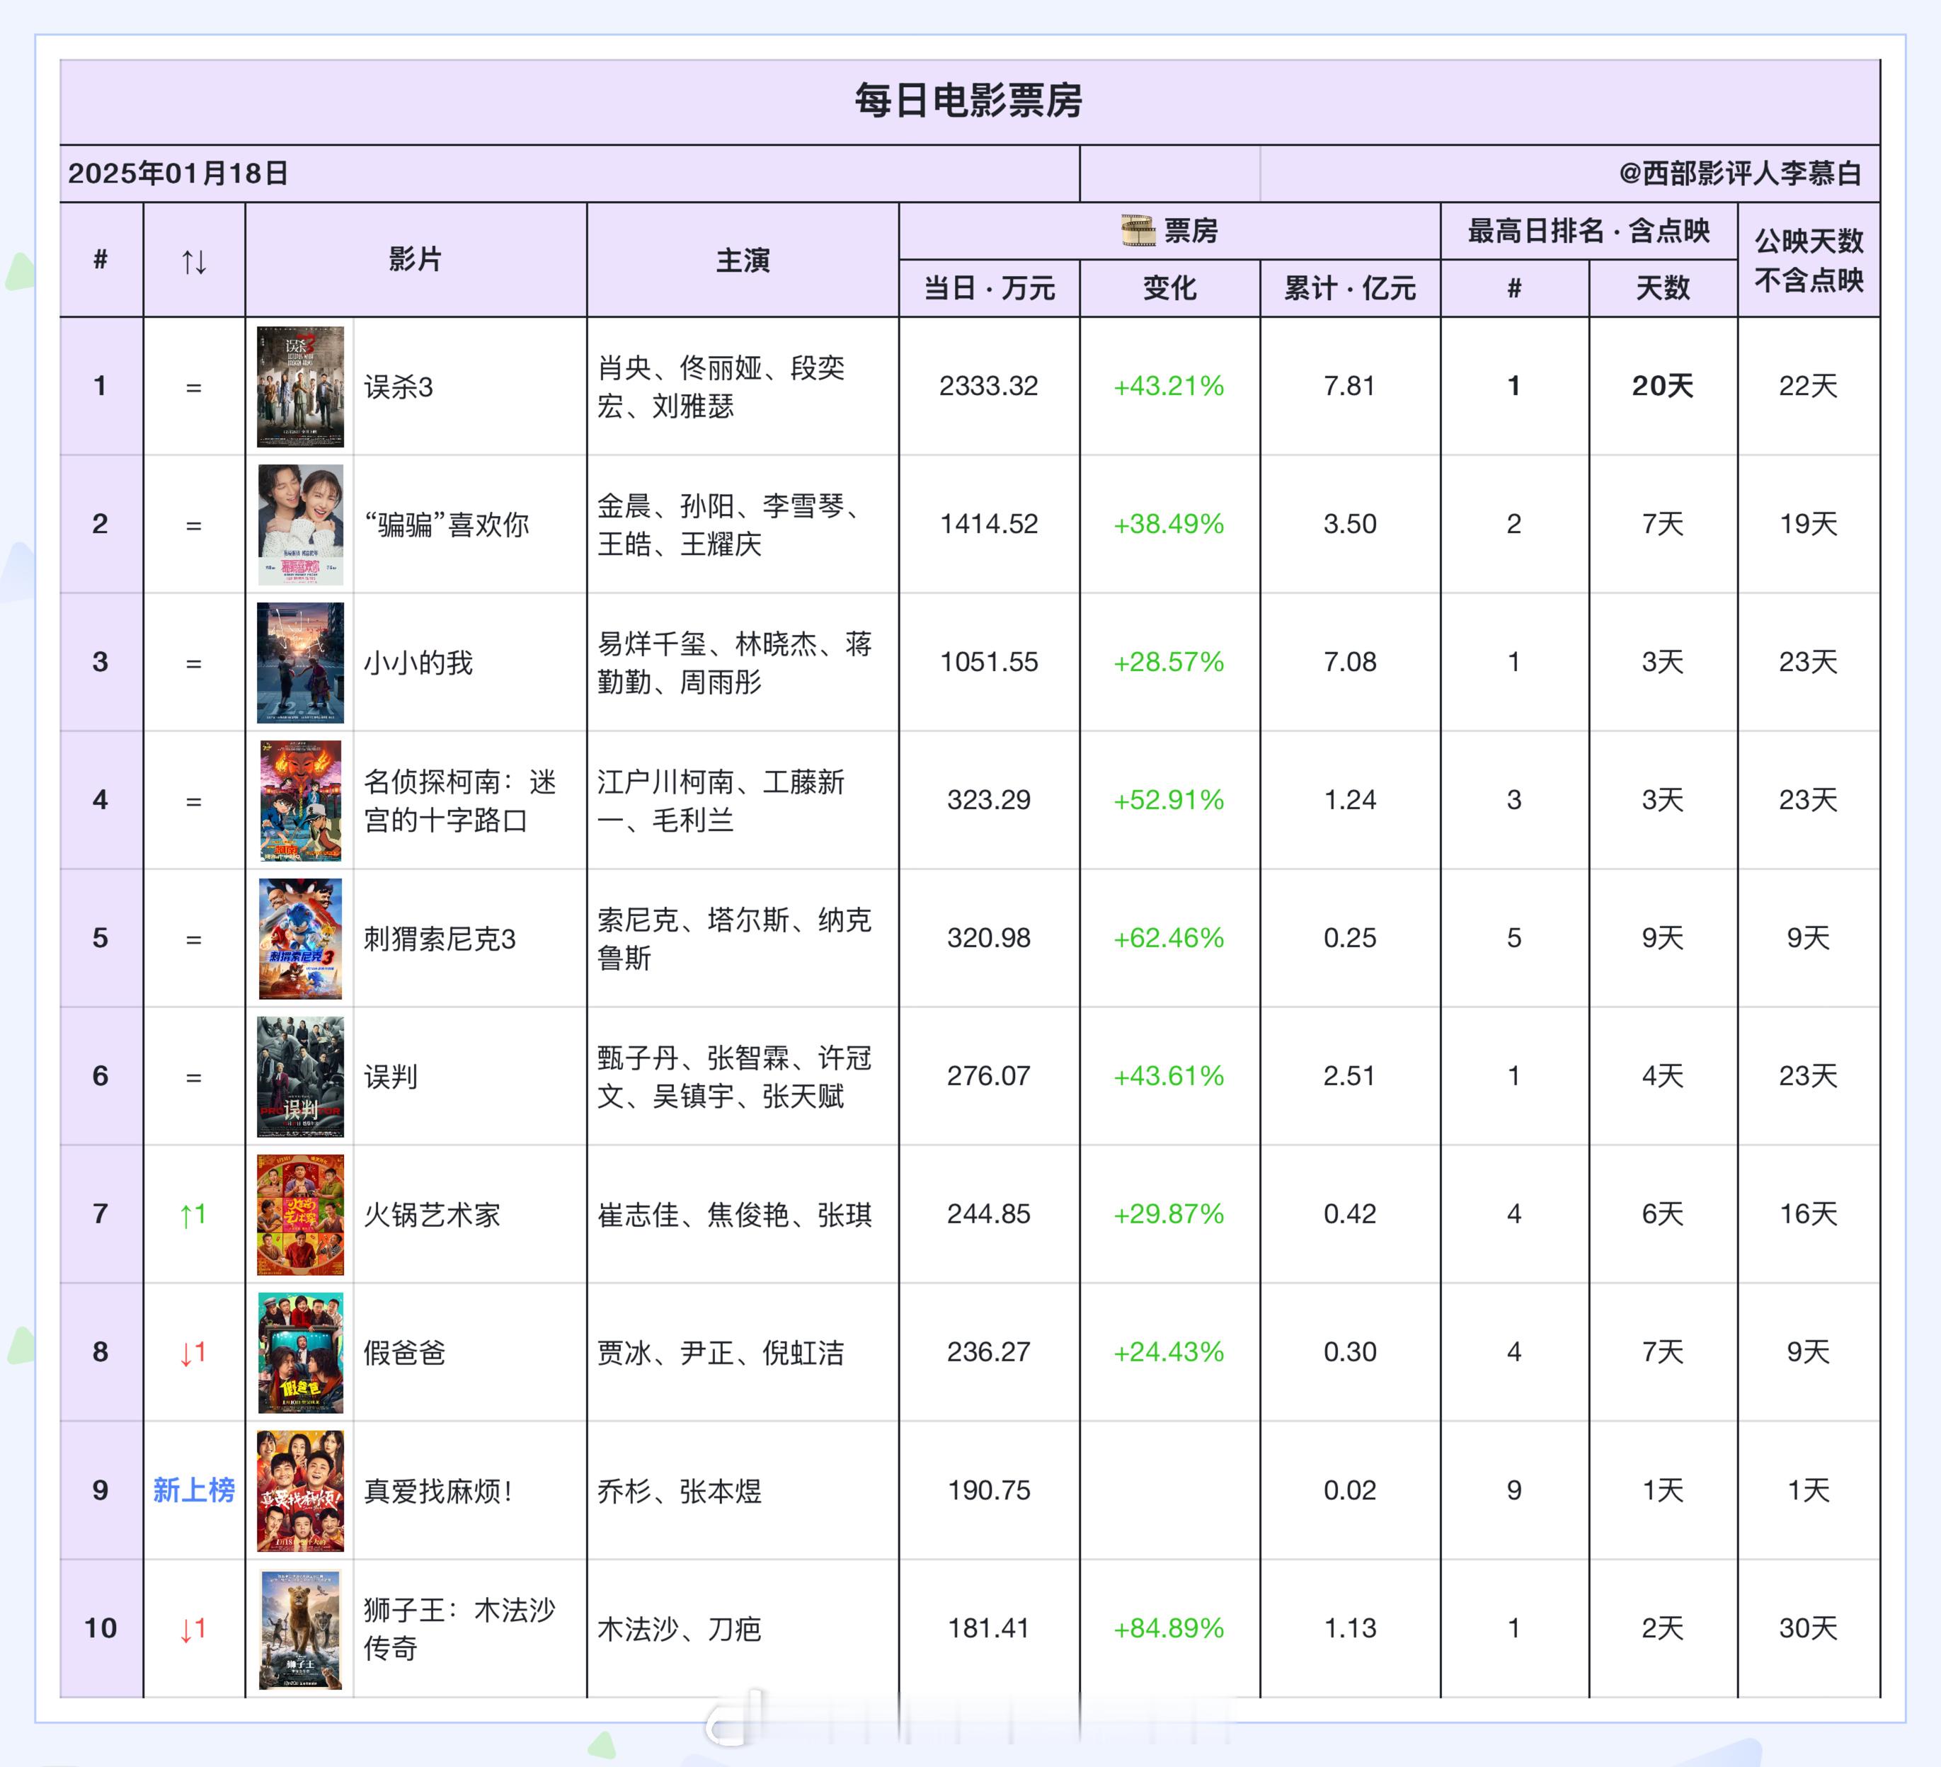
Task: Click cumulative total 0.02
Action: point(1350,1491)
